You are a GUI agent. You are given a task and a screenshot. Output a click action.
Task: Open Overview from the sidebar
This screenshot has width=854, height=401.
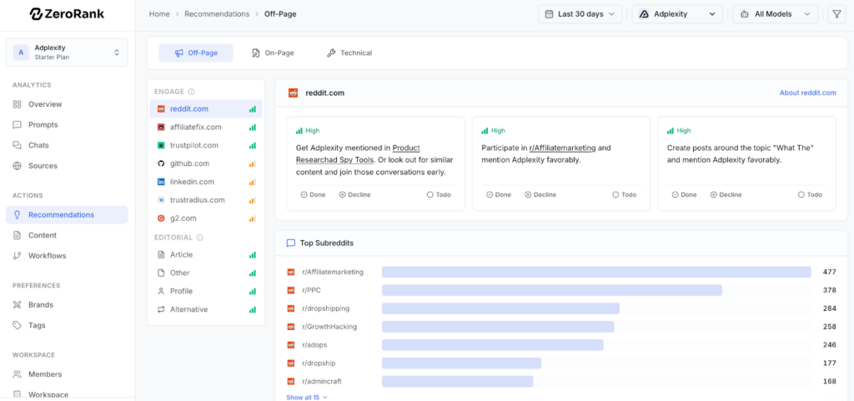44,104
